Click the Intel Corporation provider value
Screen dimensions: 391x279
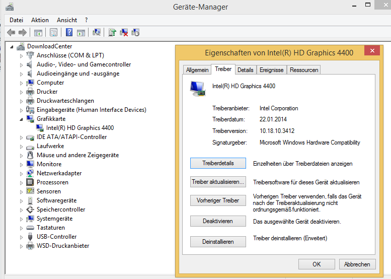[279, 108]
